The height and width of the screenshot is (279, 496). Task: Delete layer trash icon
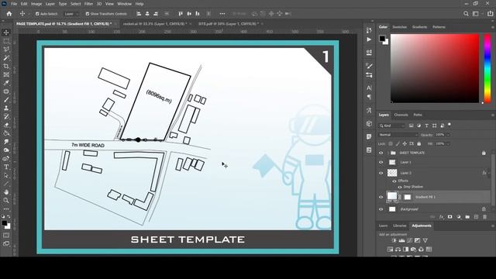[x=484, y=217]
